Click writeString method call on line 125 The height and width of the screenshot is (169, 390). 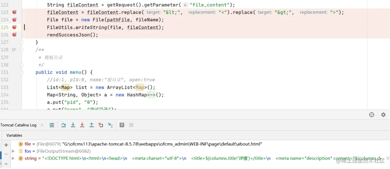[x=91, y=27]
